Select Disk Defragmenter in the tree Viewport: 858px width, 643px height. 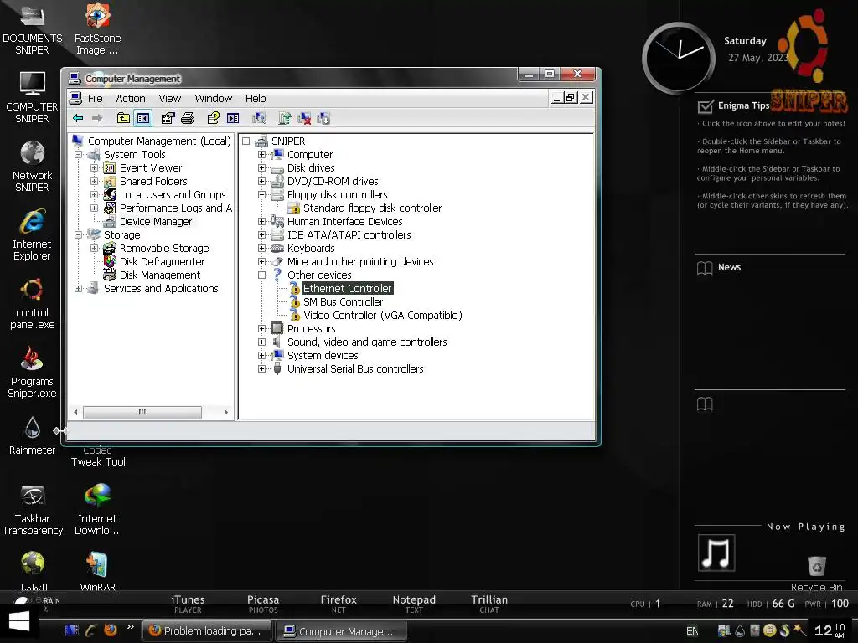pos(162,261)
